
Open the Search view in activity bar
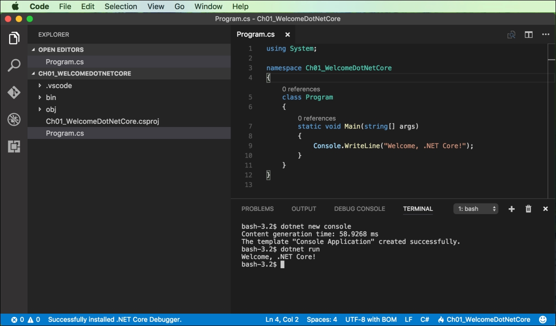tap(14, 65)
